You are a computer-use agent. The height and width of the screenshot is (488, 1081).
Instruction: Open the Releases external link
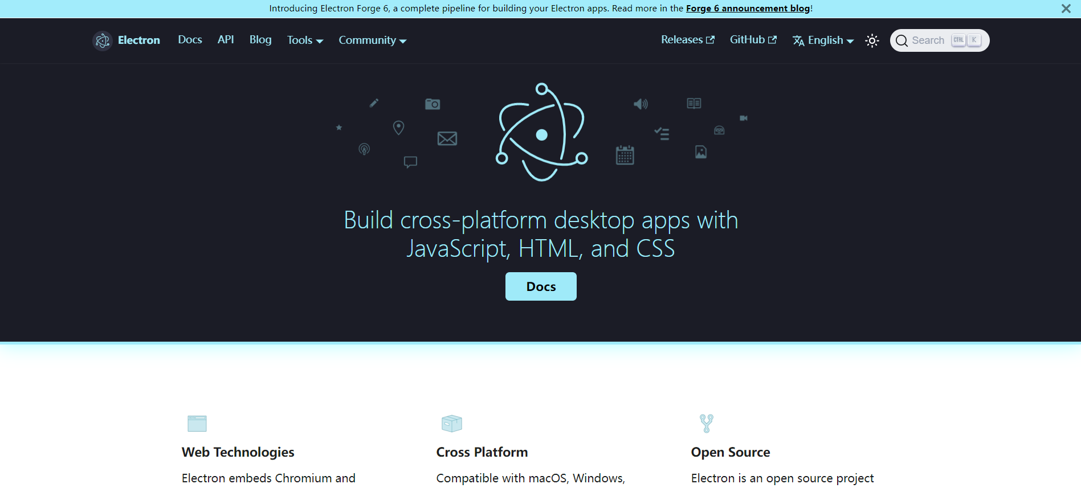click(688, 40)
